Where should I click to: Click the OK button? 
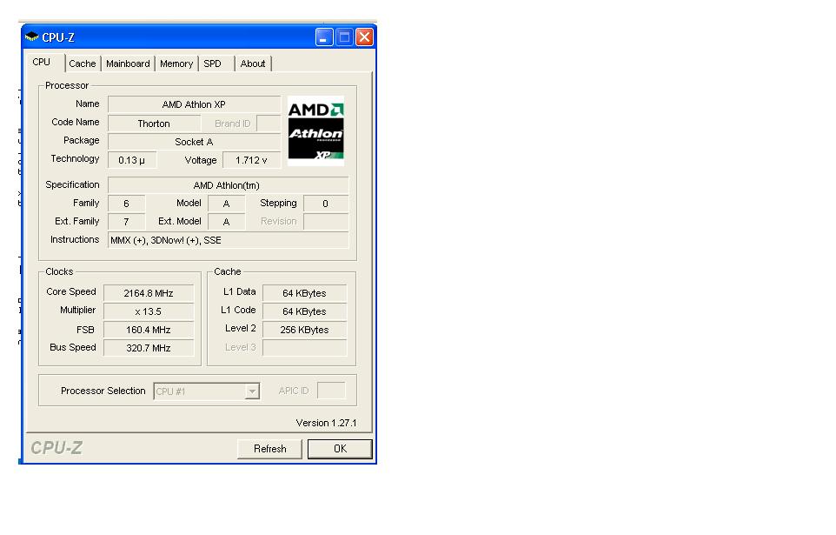tap(340, 449)
